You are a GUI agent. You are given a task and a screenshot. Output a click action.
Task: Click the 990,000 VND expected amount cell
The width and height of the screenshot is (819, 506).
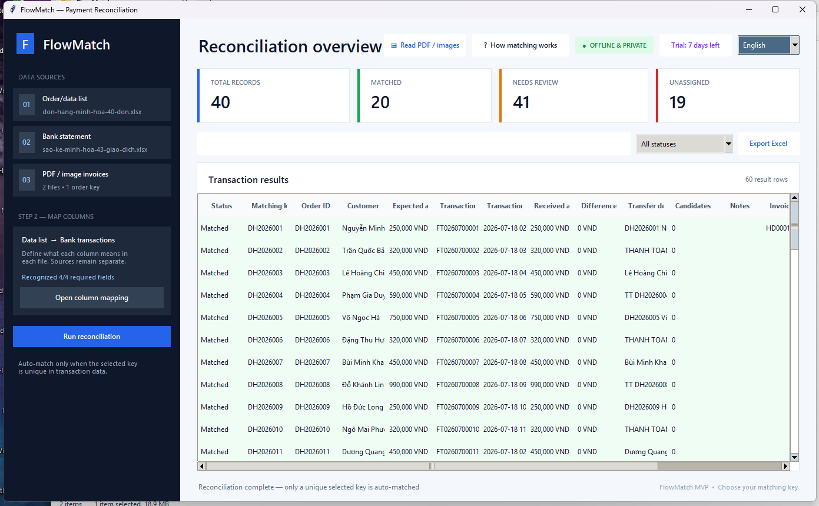(409, 385)
